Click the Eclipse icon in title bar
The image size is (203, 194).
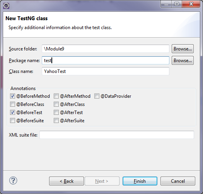[x=6, y=6]
